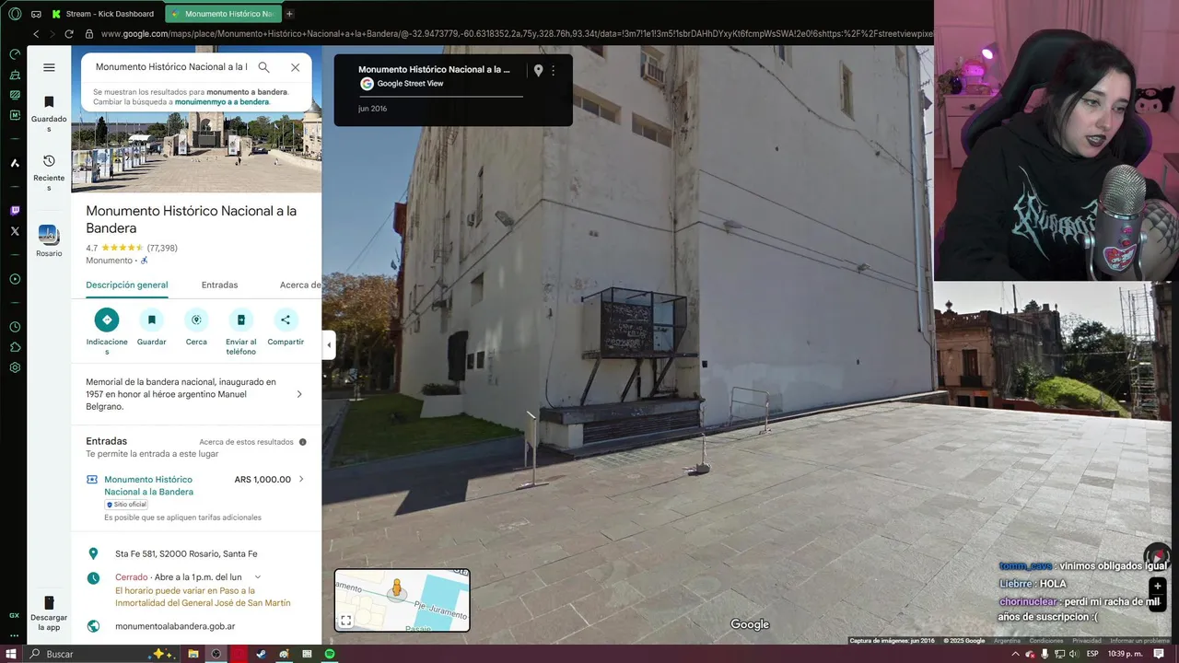Open the Google Maps hamburger menu
This screenshot has height=663, width=1179.
click(49, 67)
